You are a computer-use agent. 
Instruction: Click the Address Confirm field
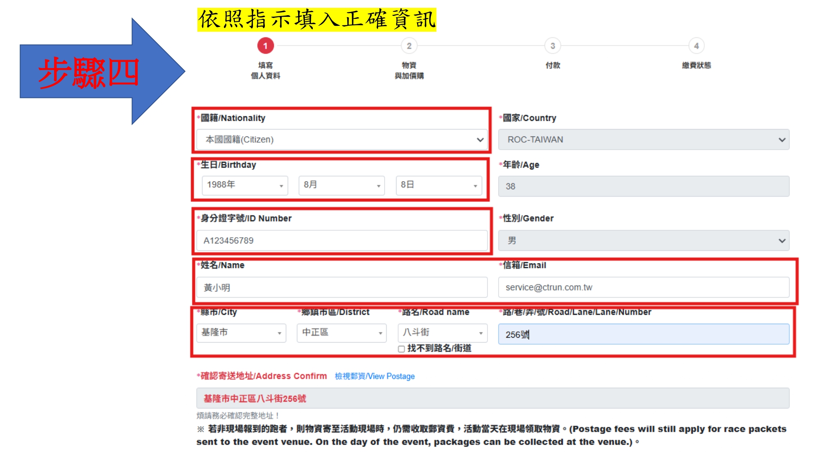point(492,398)
